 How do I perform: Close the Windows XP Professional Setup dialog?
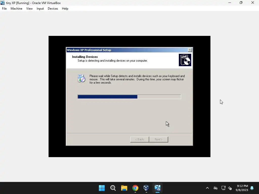tap(190, 50)
